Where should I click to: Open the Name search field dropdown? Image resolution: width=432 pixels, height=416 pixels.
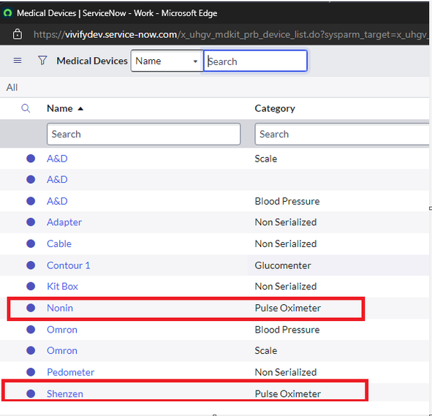point(167,61)
